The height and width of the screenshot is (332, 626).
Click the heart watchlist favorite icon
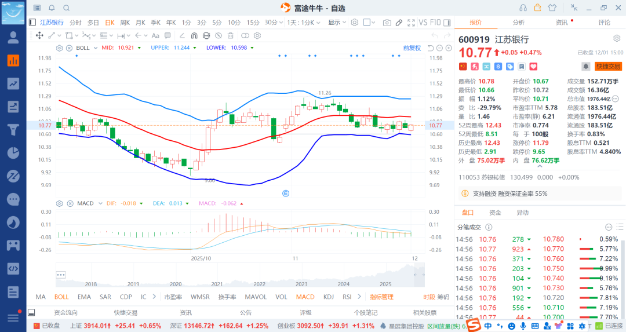(533, 67)
